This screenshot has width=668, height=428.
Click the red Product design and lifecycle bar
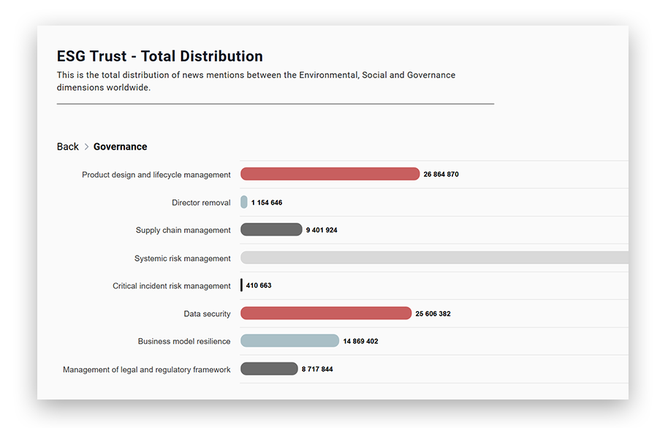click(330, 174)
